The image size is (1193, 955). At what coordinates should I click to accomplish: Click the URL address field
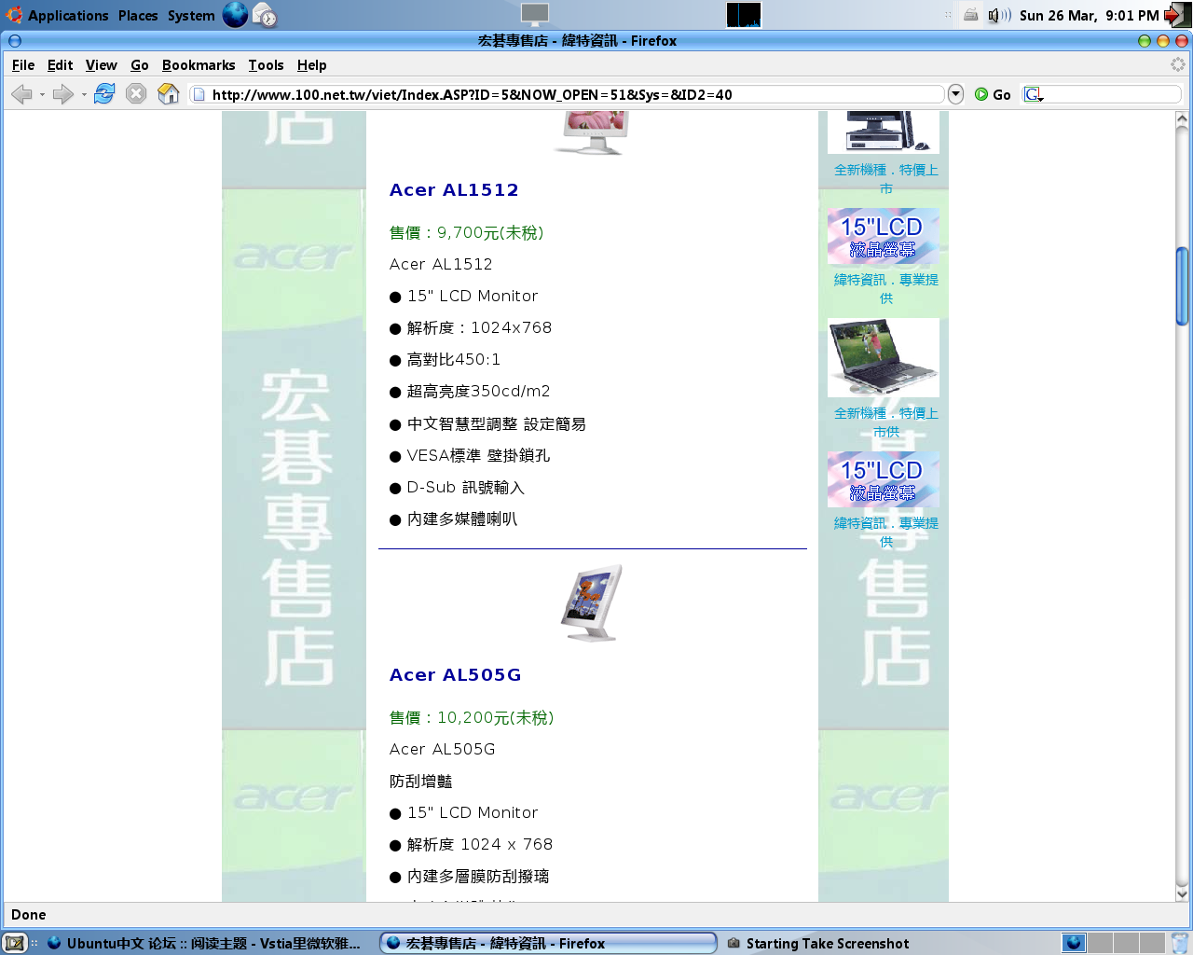pos(567,94)
